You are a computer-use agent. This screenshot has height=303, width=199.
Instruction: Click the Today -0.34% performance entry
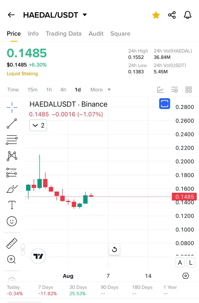click(x=15, y=290)
